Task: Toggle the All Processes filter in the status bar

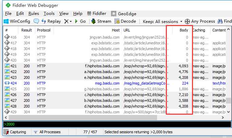Action: pyautogui.click(x=47, y=132)
